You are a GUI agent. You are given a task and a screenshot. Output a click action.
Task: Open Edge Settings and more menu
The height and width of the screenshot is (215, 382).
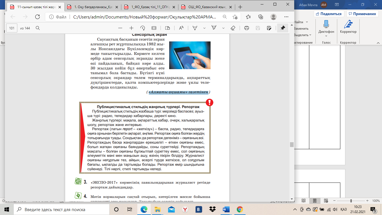[x=286, y=17]
